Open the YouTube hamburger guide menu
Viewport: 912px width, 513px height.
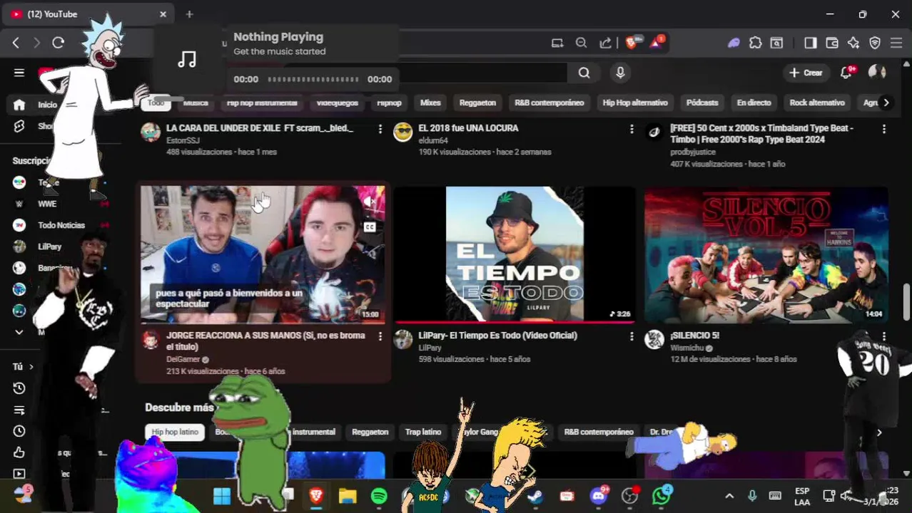pos(19,73)
